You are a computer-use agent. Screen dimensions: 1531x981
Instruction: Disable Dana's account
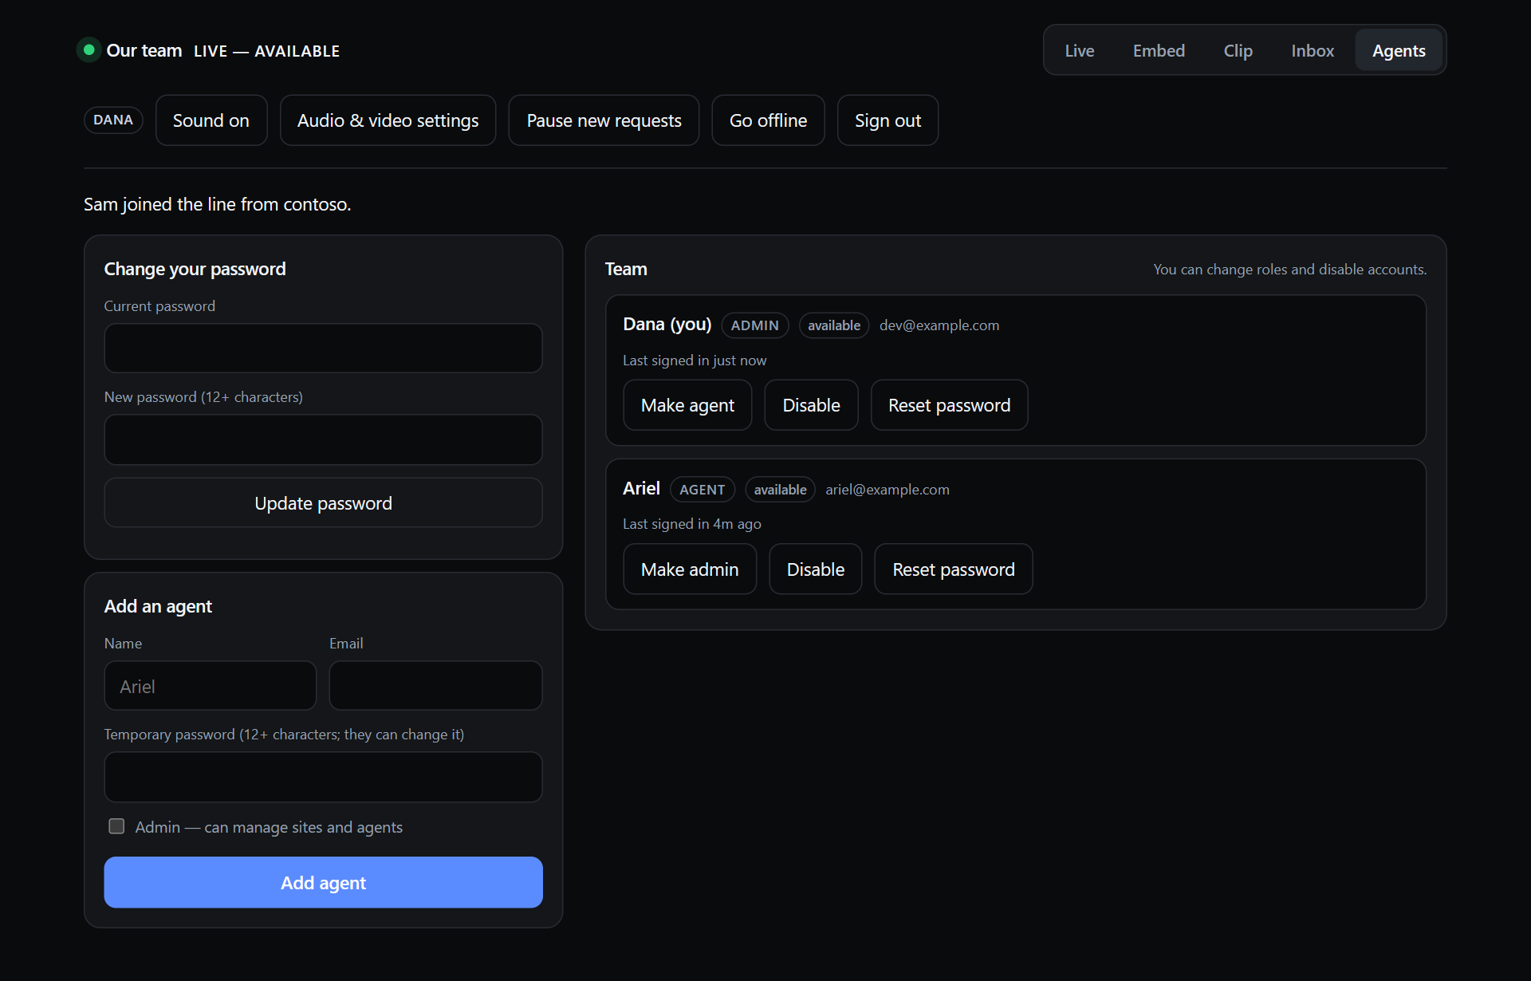pos(811,405)
